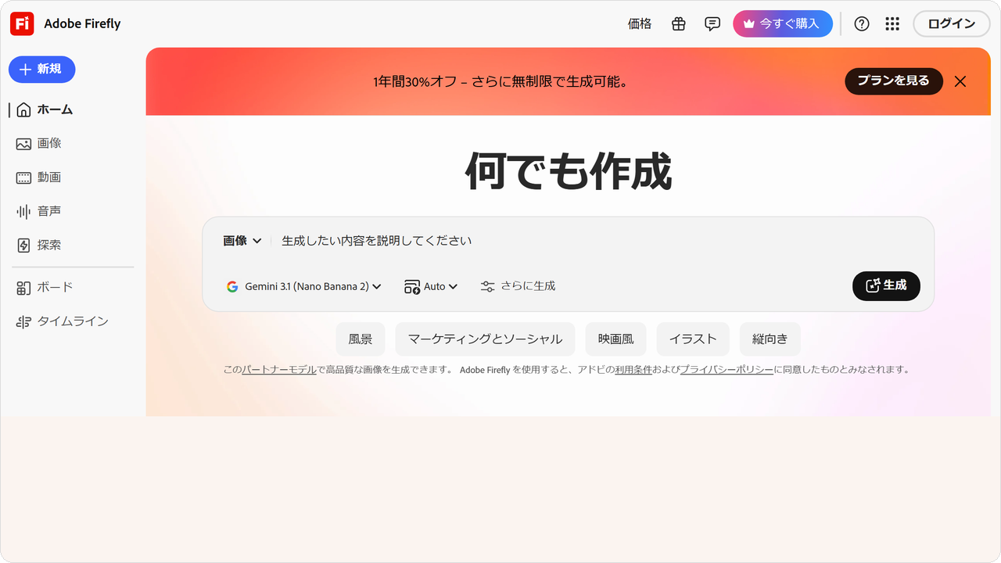Select the 縦向き suggestion chip
The image size is (1001, 563).
coord(770,339)
